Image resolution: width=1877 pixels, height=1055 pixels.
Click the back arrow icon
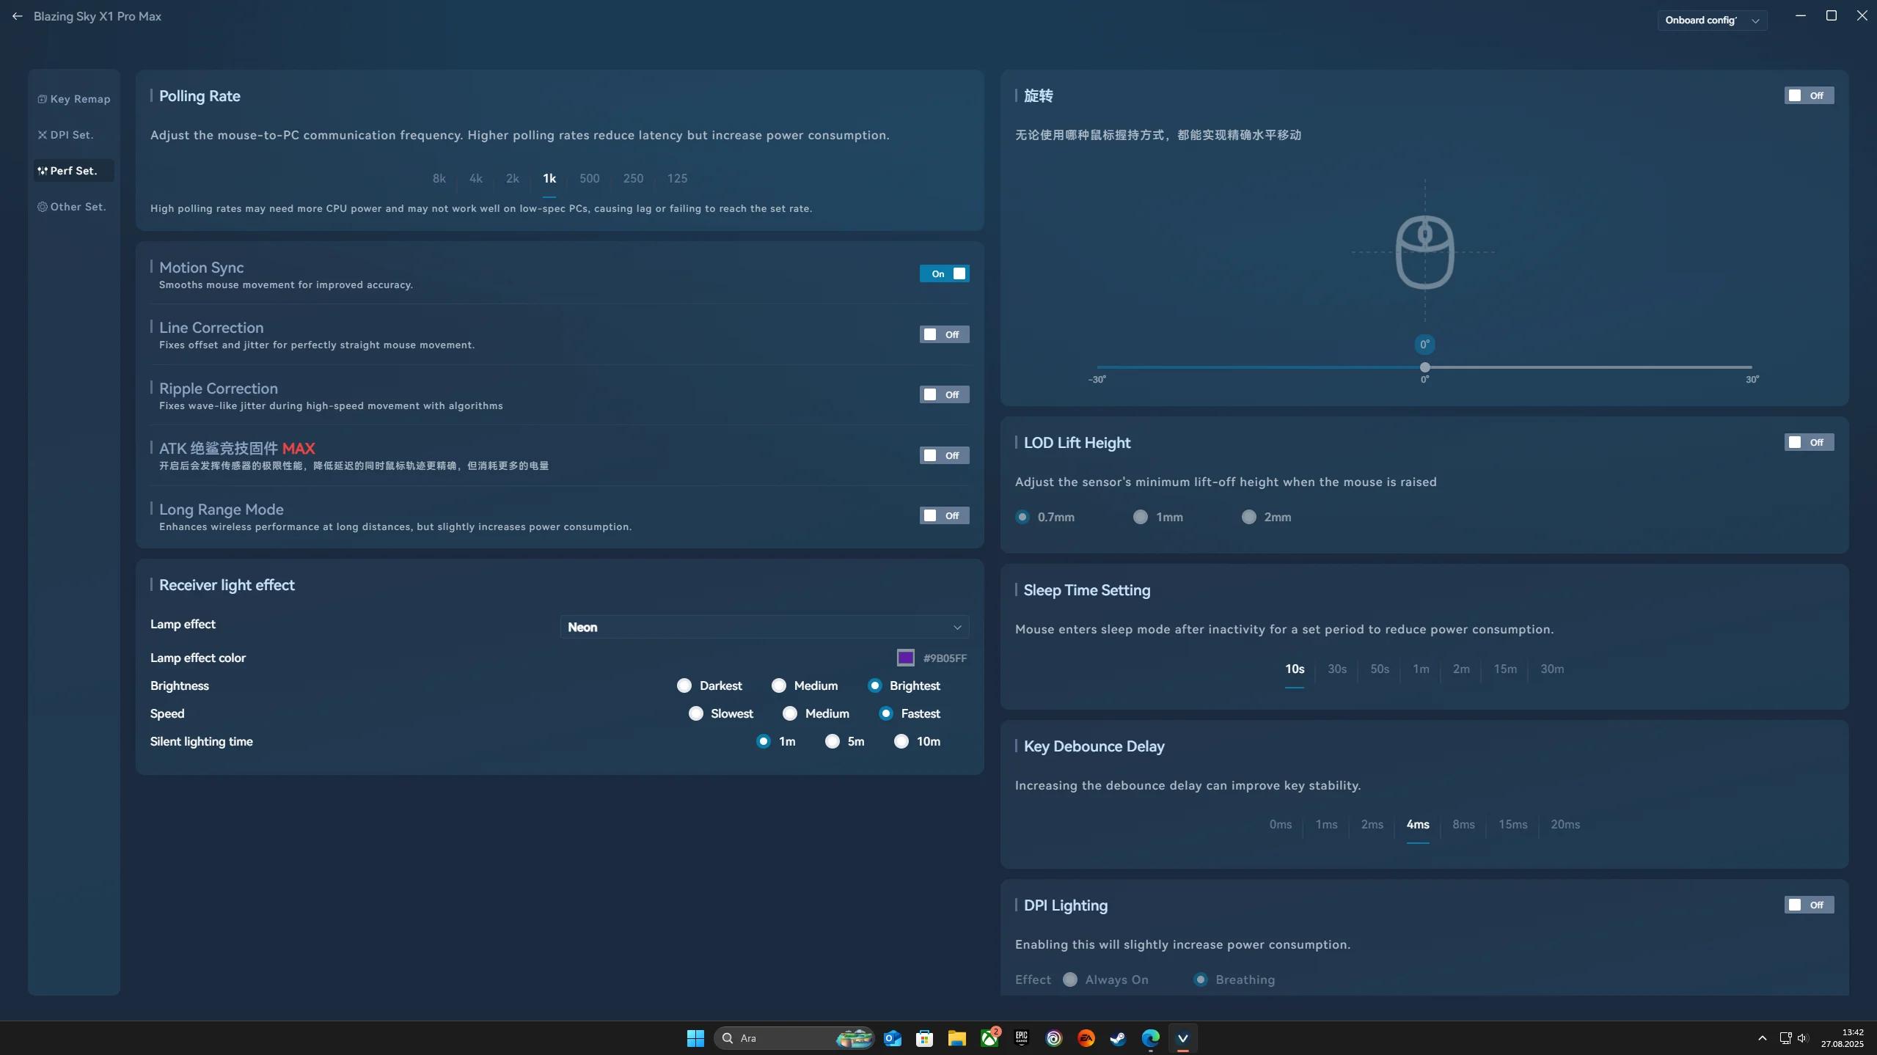(x=17, y=16)
